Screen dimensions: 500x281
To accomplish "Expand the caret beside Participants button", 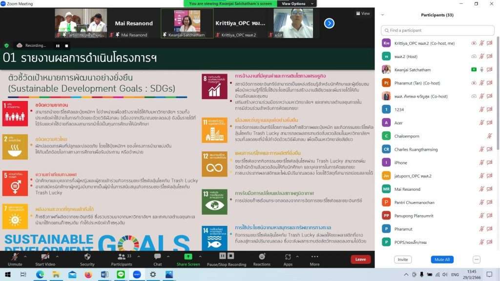I will (x=139, y=256).
